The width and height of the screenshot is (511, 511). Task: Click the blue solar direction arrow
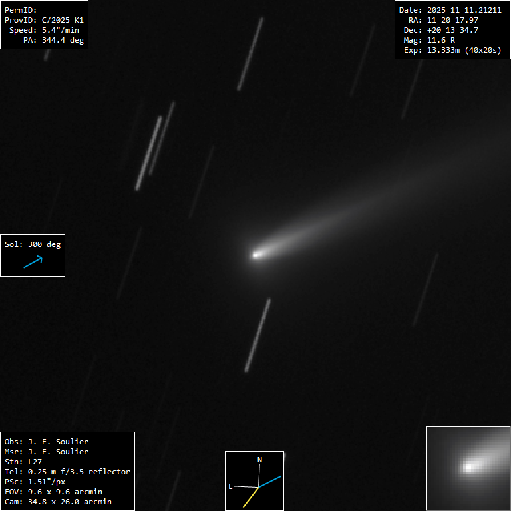(x=33, y=262)
